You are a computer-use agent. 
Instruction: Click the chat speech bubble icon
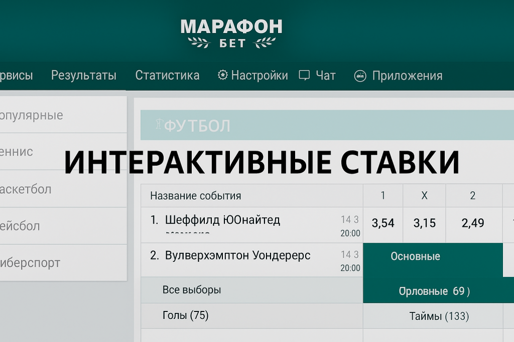click(x=304, y=76)
